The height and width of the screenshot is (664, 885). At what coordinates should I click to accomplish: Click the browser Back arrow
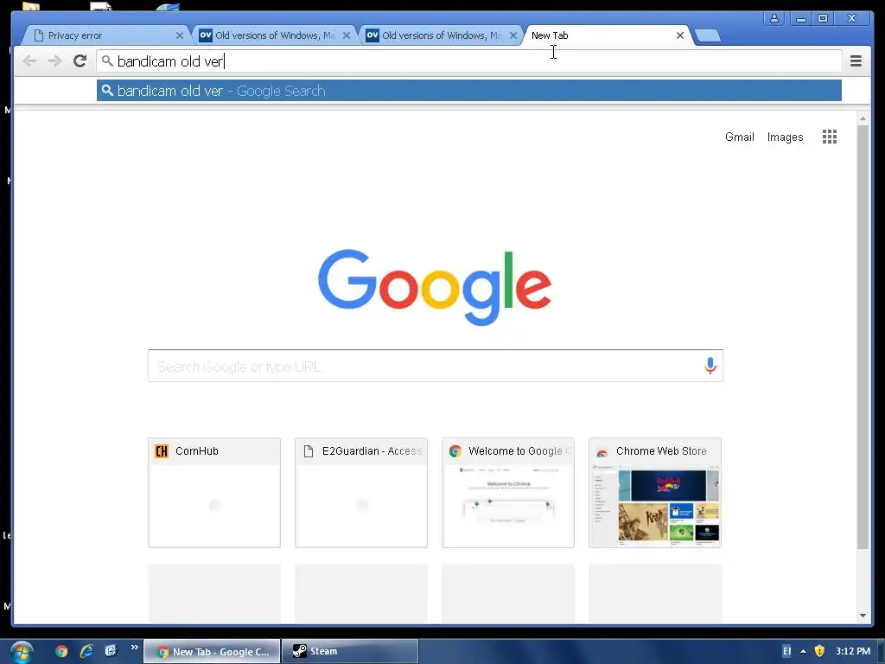pos(30,61)
